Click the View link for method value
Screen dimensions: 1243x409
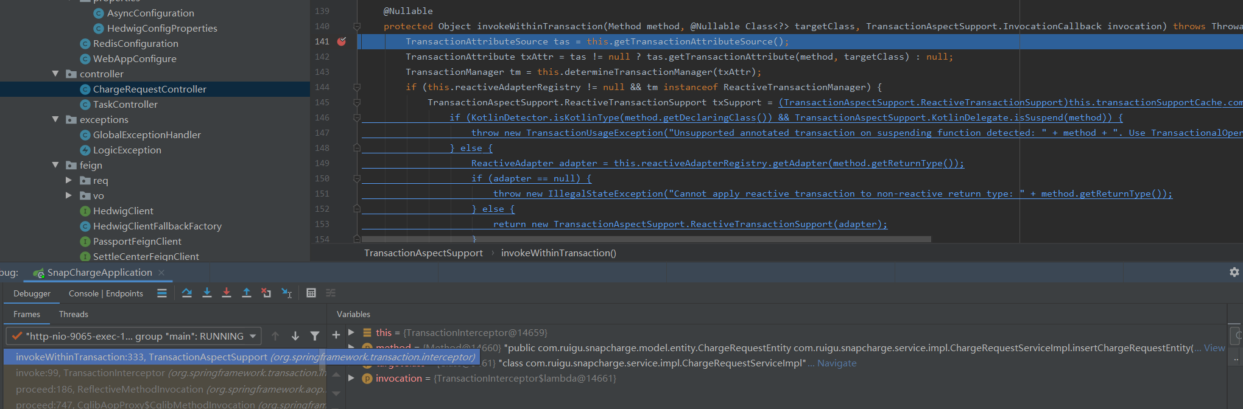click(x=1214, y=348)
